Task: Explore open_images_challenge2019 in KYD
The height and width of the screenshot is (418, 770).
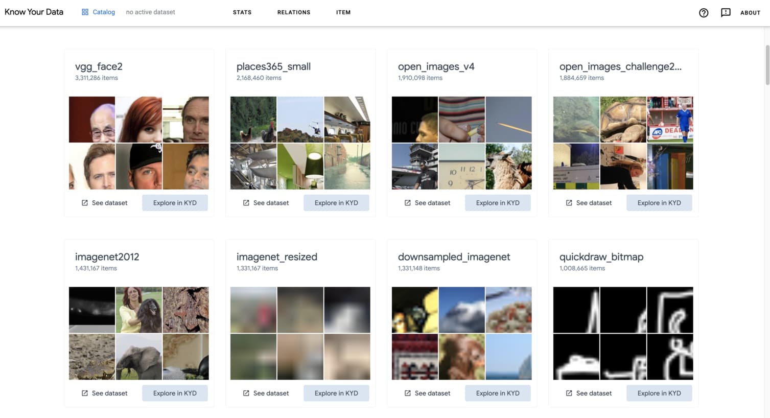Action: [x=659, y=203]
